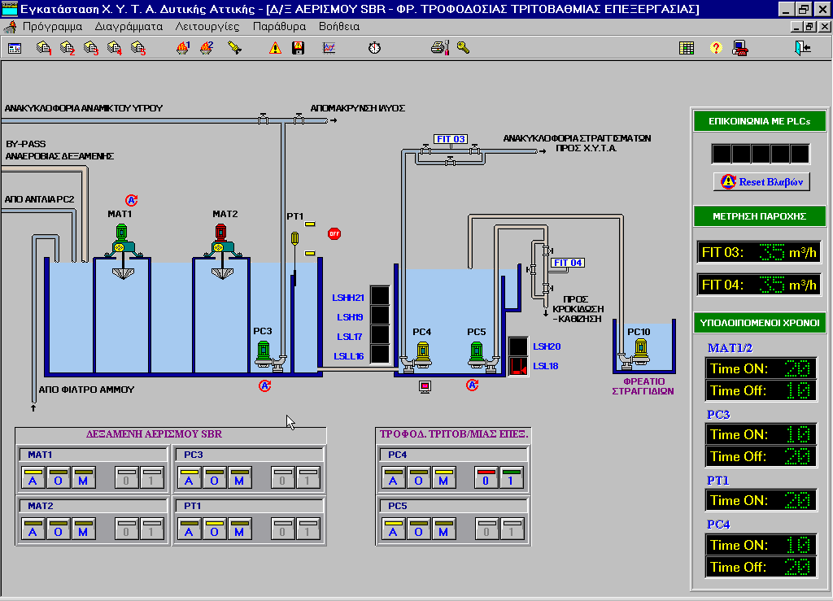Screen dimensions: 833x601
Task: Set PT1 to off mode O
Action: pos(214,532)
